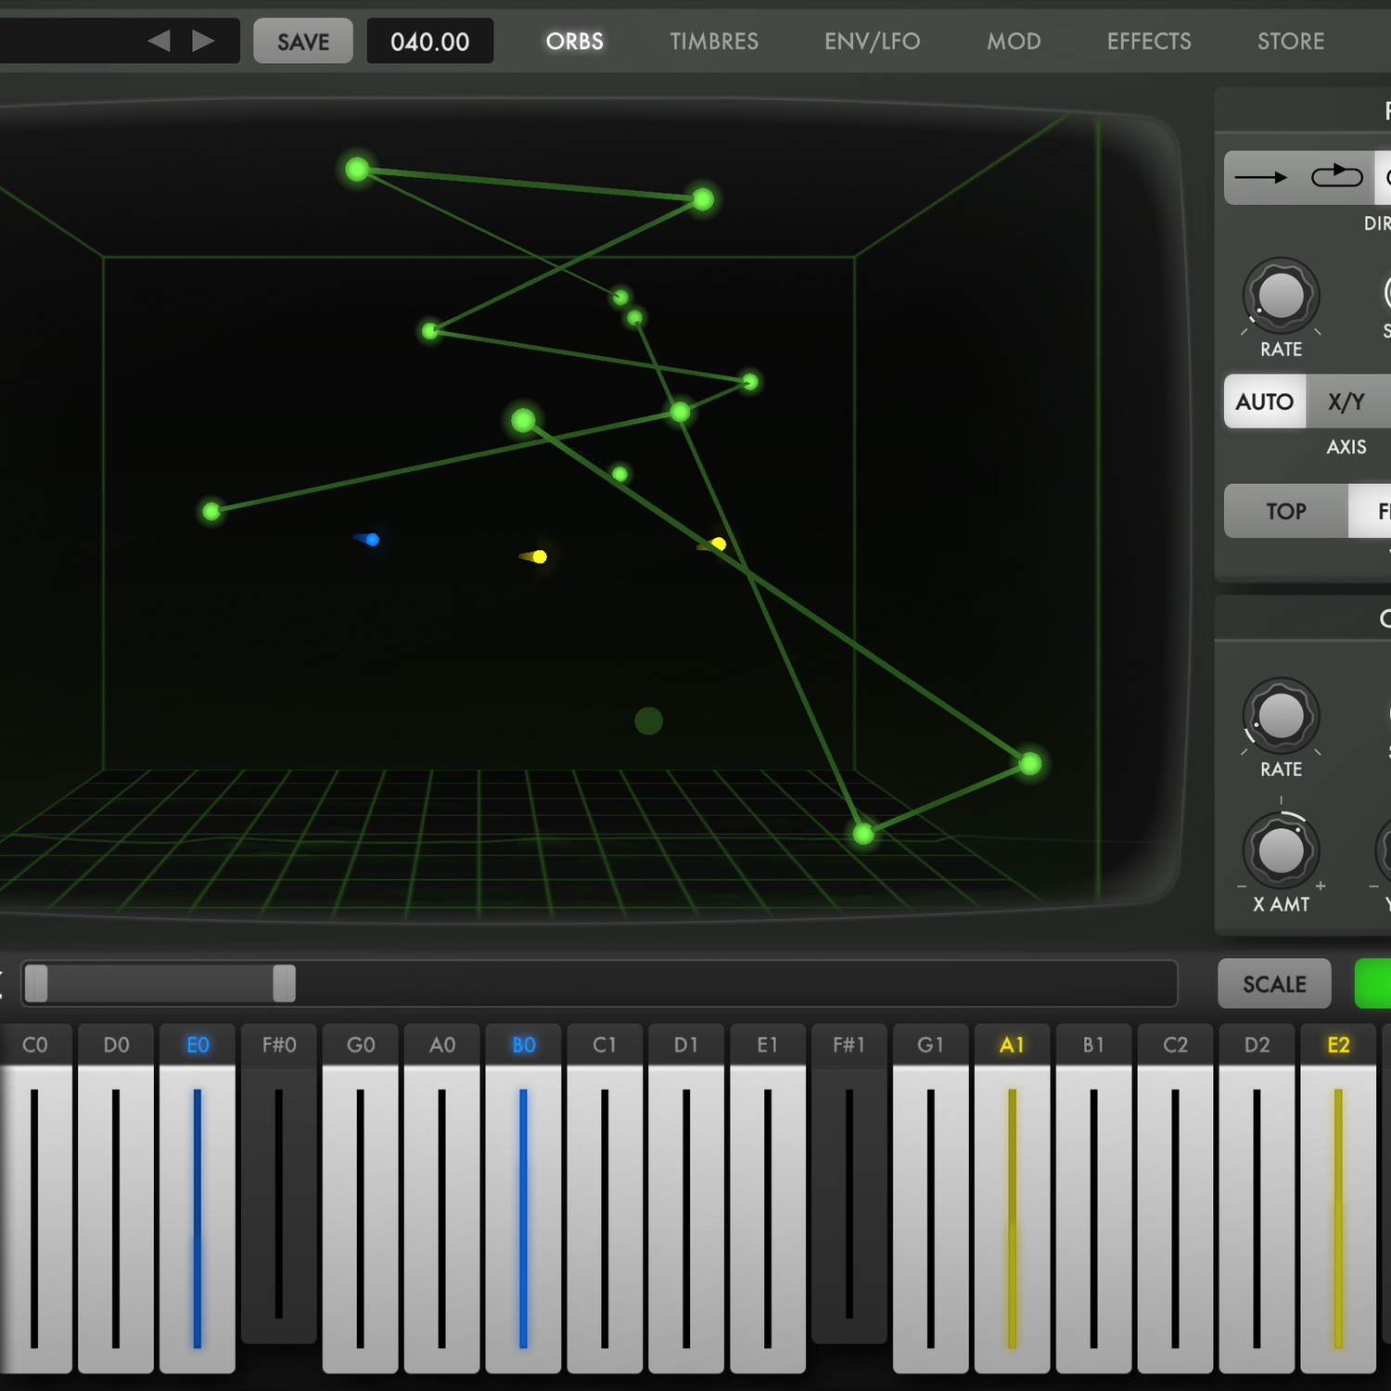Click the 040.00 tempo field
Image resolution: width=1391 pixels, height=1391 pixels.
429,42
